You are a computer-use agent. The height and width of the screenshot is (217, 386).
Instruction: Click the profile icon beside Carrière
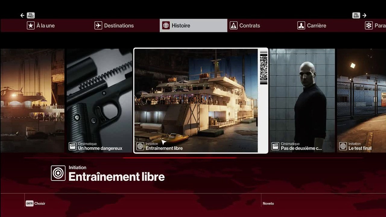click(x=301, y=26)
